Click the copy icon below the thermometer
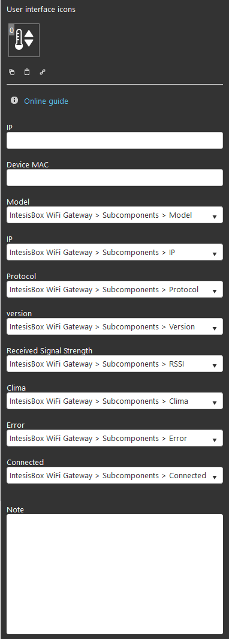 [x=12, y=72]
